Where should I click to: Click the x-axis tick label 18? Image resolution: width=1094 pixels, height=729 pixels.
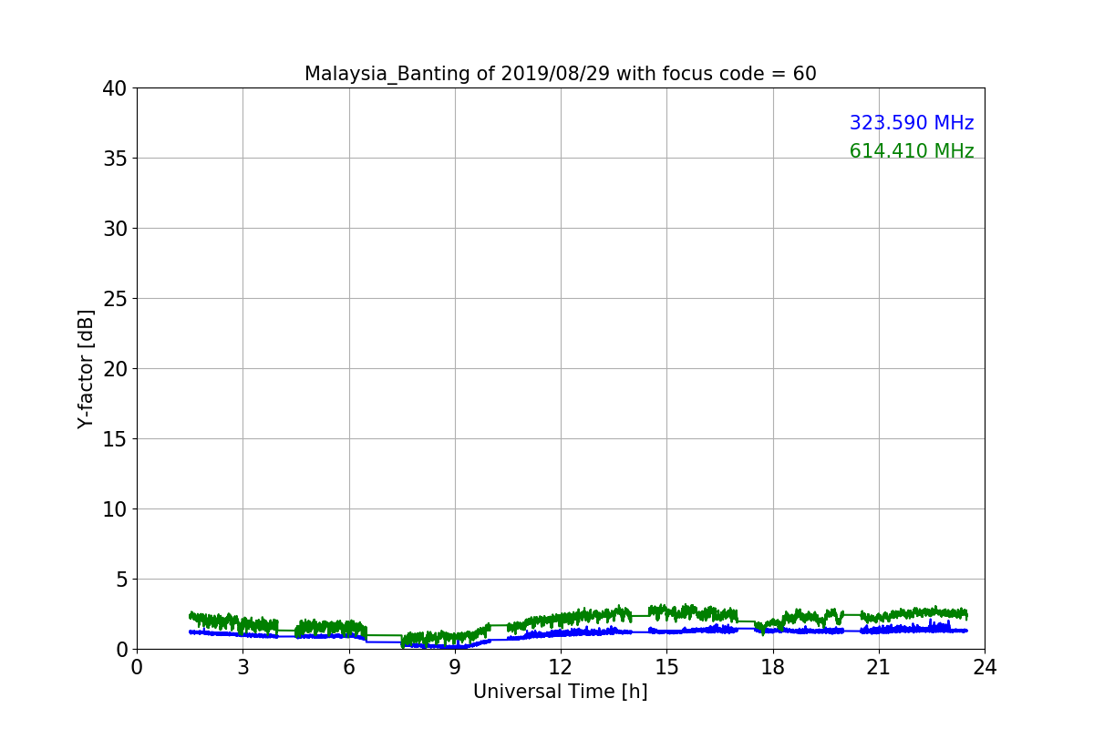coord(773,667)
